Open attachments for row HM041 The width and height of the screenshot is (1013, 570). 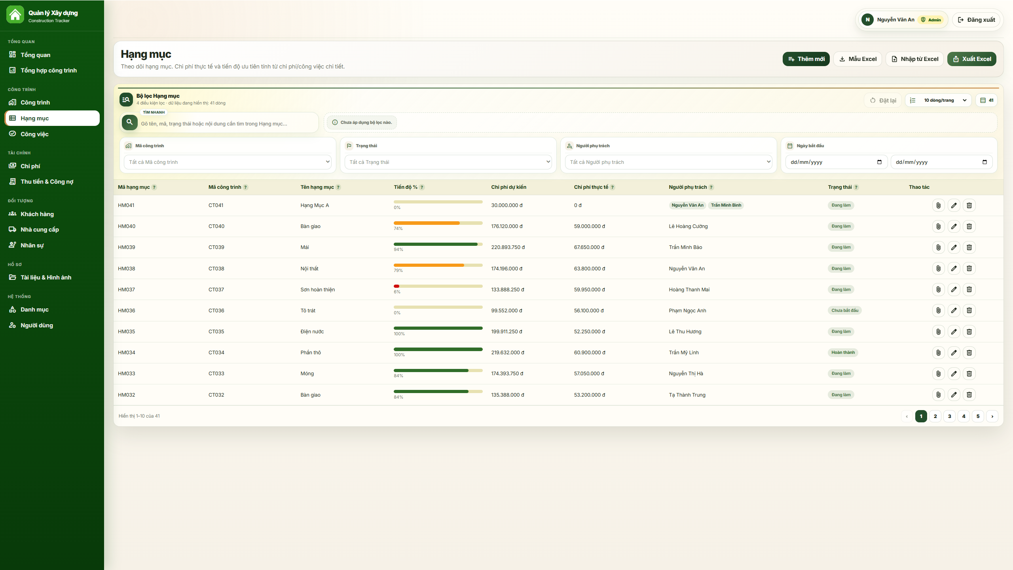click(x=938, y=205)
